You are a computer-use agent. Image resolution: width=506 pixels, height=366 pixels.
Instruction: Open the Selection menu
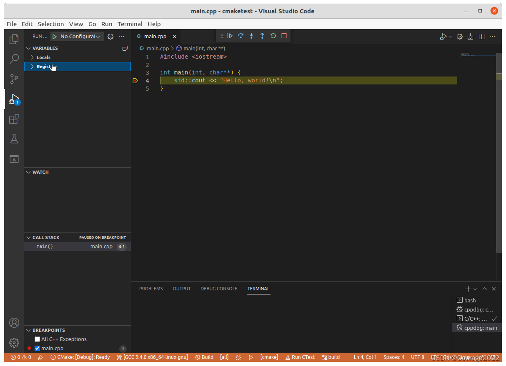(x=51, y=24)
